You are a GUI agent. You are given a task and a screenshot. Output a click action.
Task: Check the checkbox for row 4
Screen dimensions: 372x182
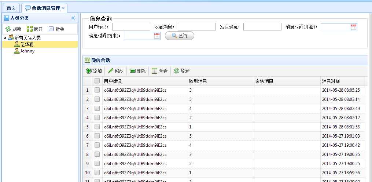97,118
